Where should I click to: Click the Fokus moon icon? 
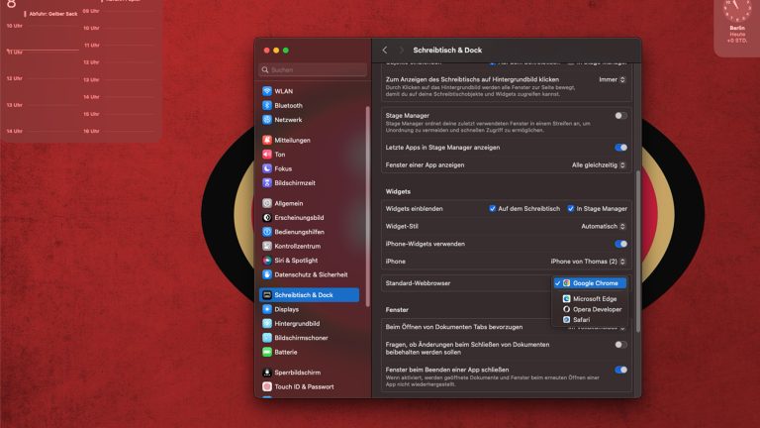[x=267, y=168]
